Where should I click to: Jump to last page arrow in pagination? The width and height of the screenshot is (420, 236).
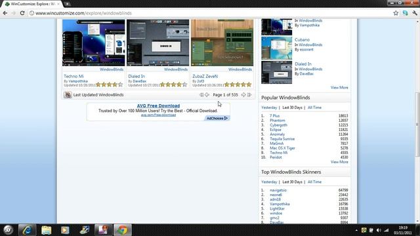(x=249, y=94)
